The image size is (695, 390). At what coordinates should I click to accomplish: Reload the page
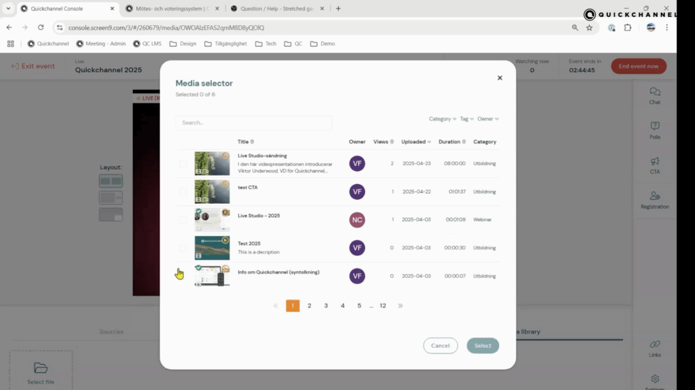[41, 27]
